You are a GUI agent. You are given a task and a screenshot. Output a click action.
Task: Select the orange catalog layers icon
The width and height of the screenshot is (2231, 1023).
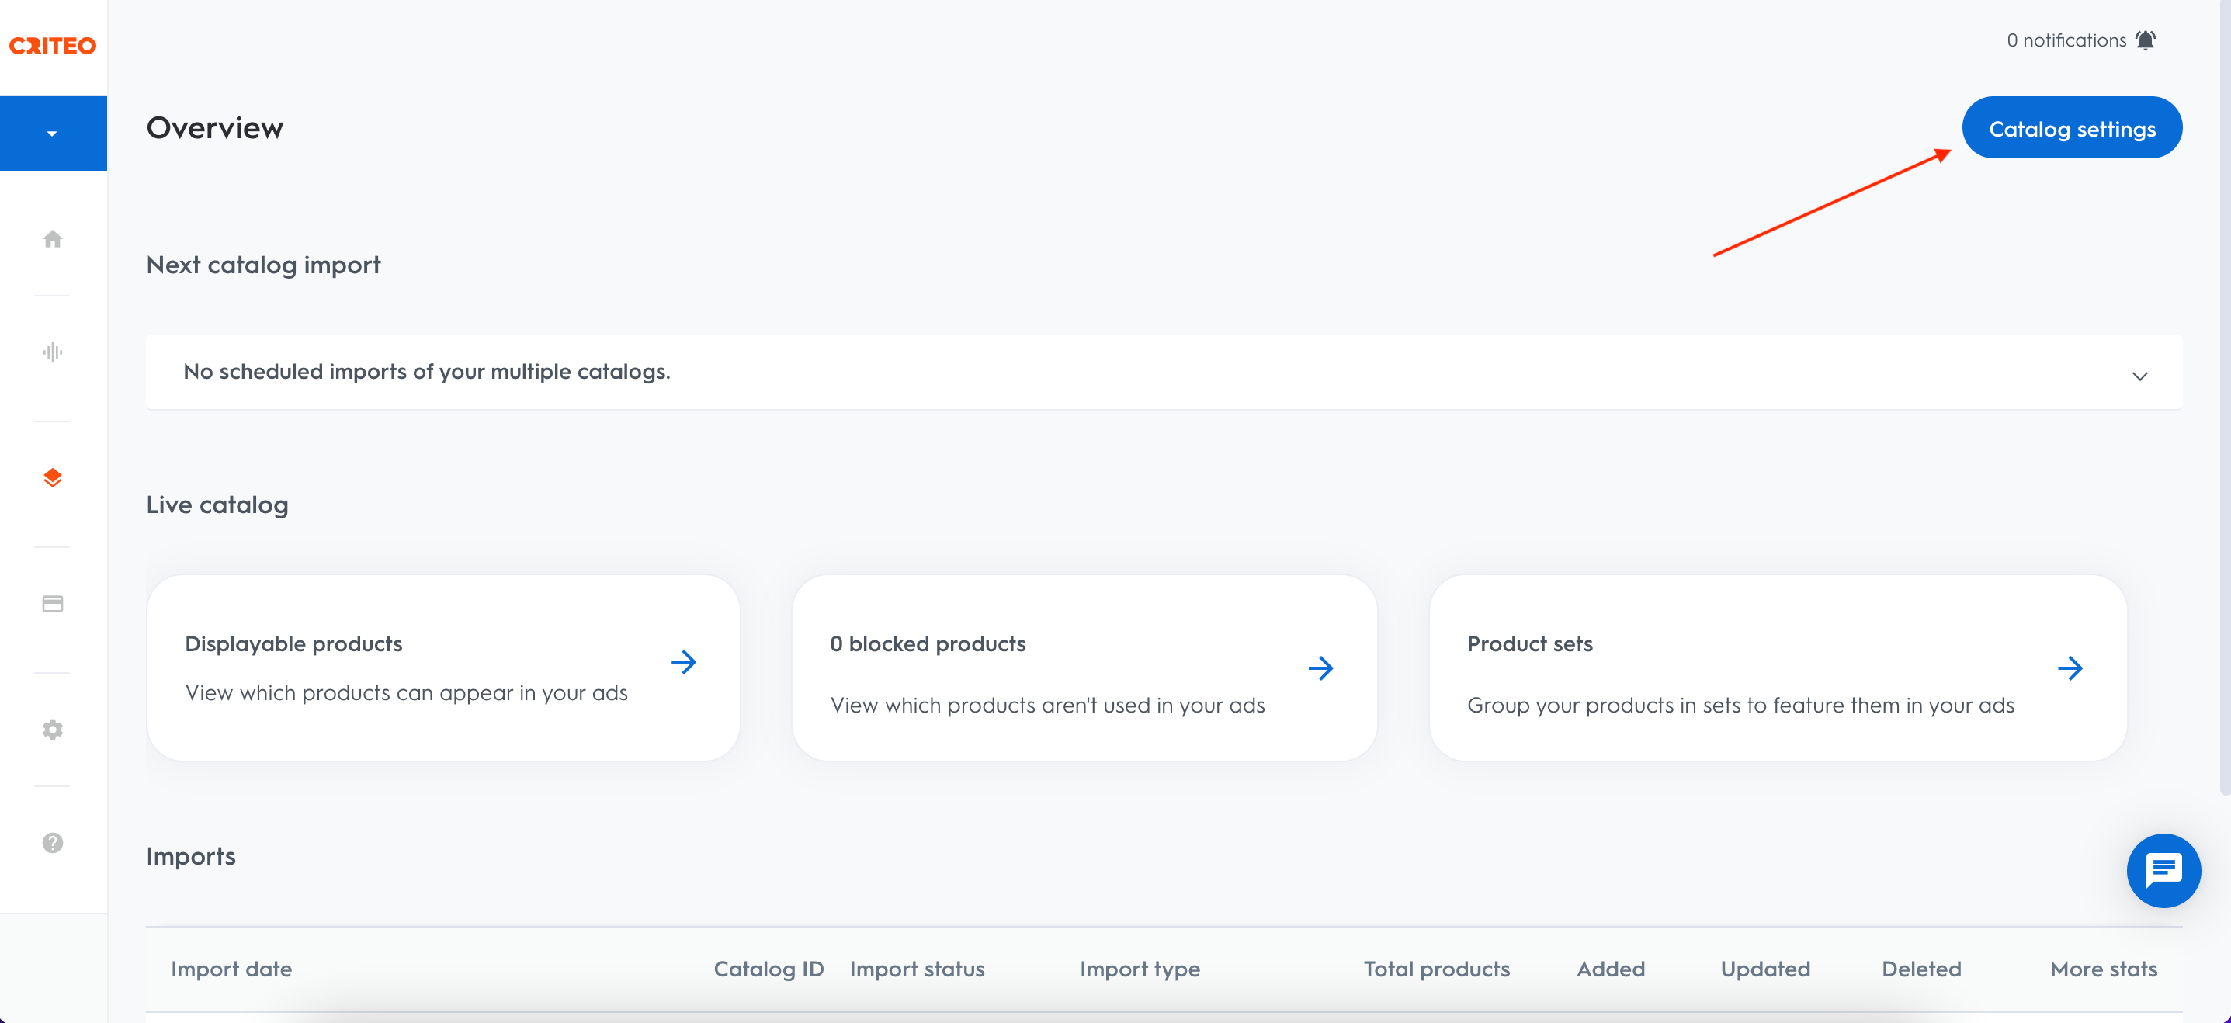click(x=53, y=477)
